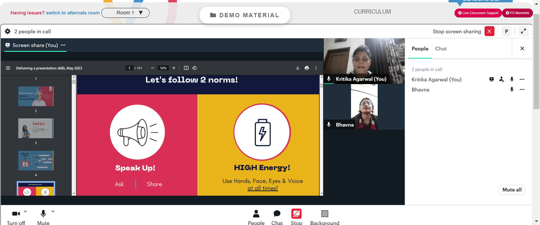Click Bhavna's video tile
The image size is (540, 225).
(x=364, y=107)
